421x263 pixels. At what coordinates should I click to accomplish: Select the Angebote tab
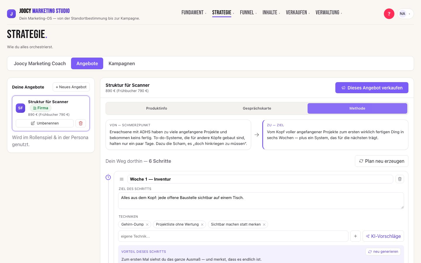point(87,63)
